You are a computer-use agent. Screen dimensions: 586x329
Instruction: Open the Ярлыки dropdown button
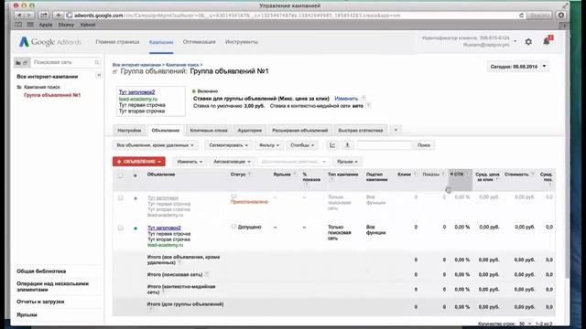point(347,162)
